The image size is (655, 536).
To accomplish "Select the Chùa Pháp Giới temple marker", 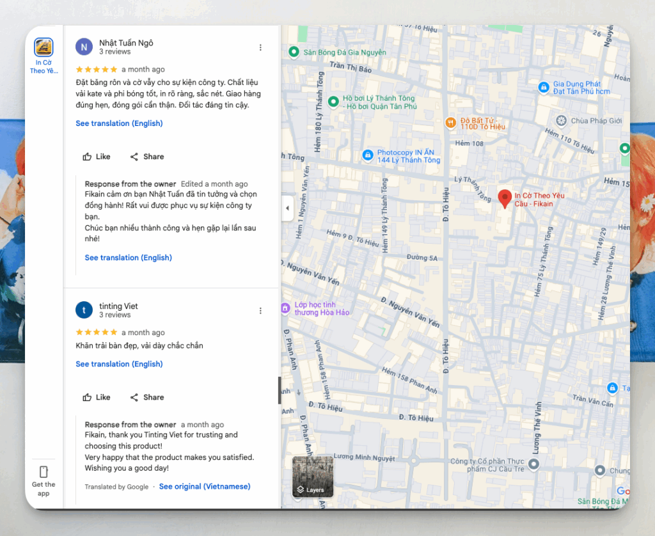I will click(x=562, y=121).
